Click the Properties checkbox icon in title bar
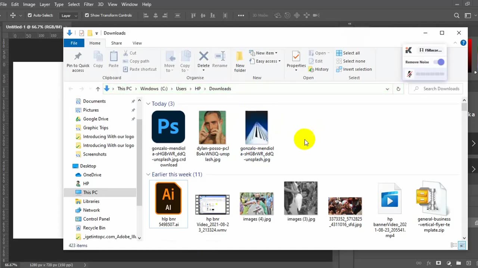This screenshot has height=268, width=478. click(x=81, y=33)
